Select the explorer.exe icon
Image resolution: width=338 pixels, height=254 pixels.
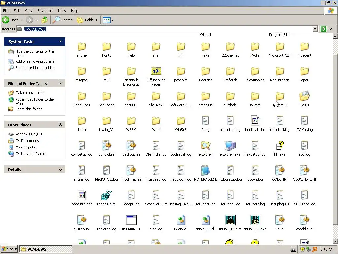(230, 146)
